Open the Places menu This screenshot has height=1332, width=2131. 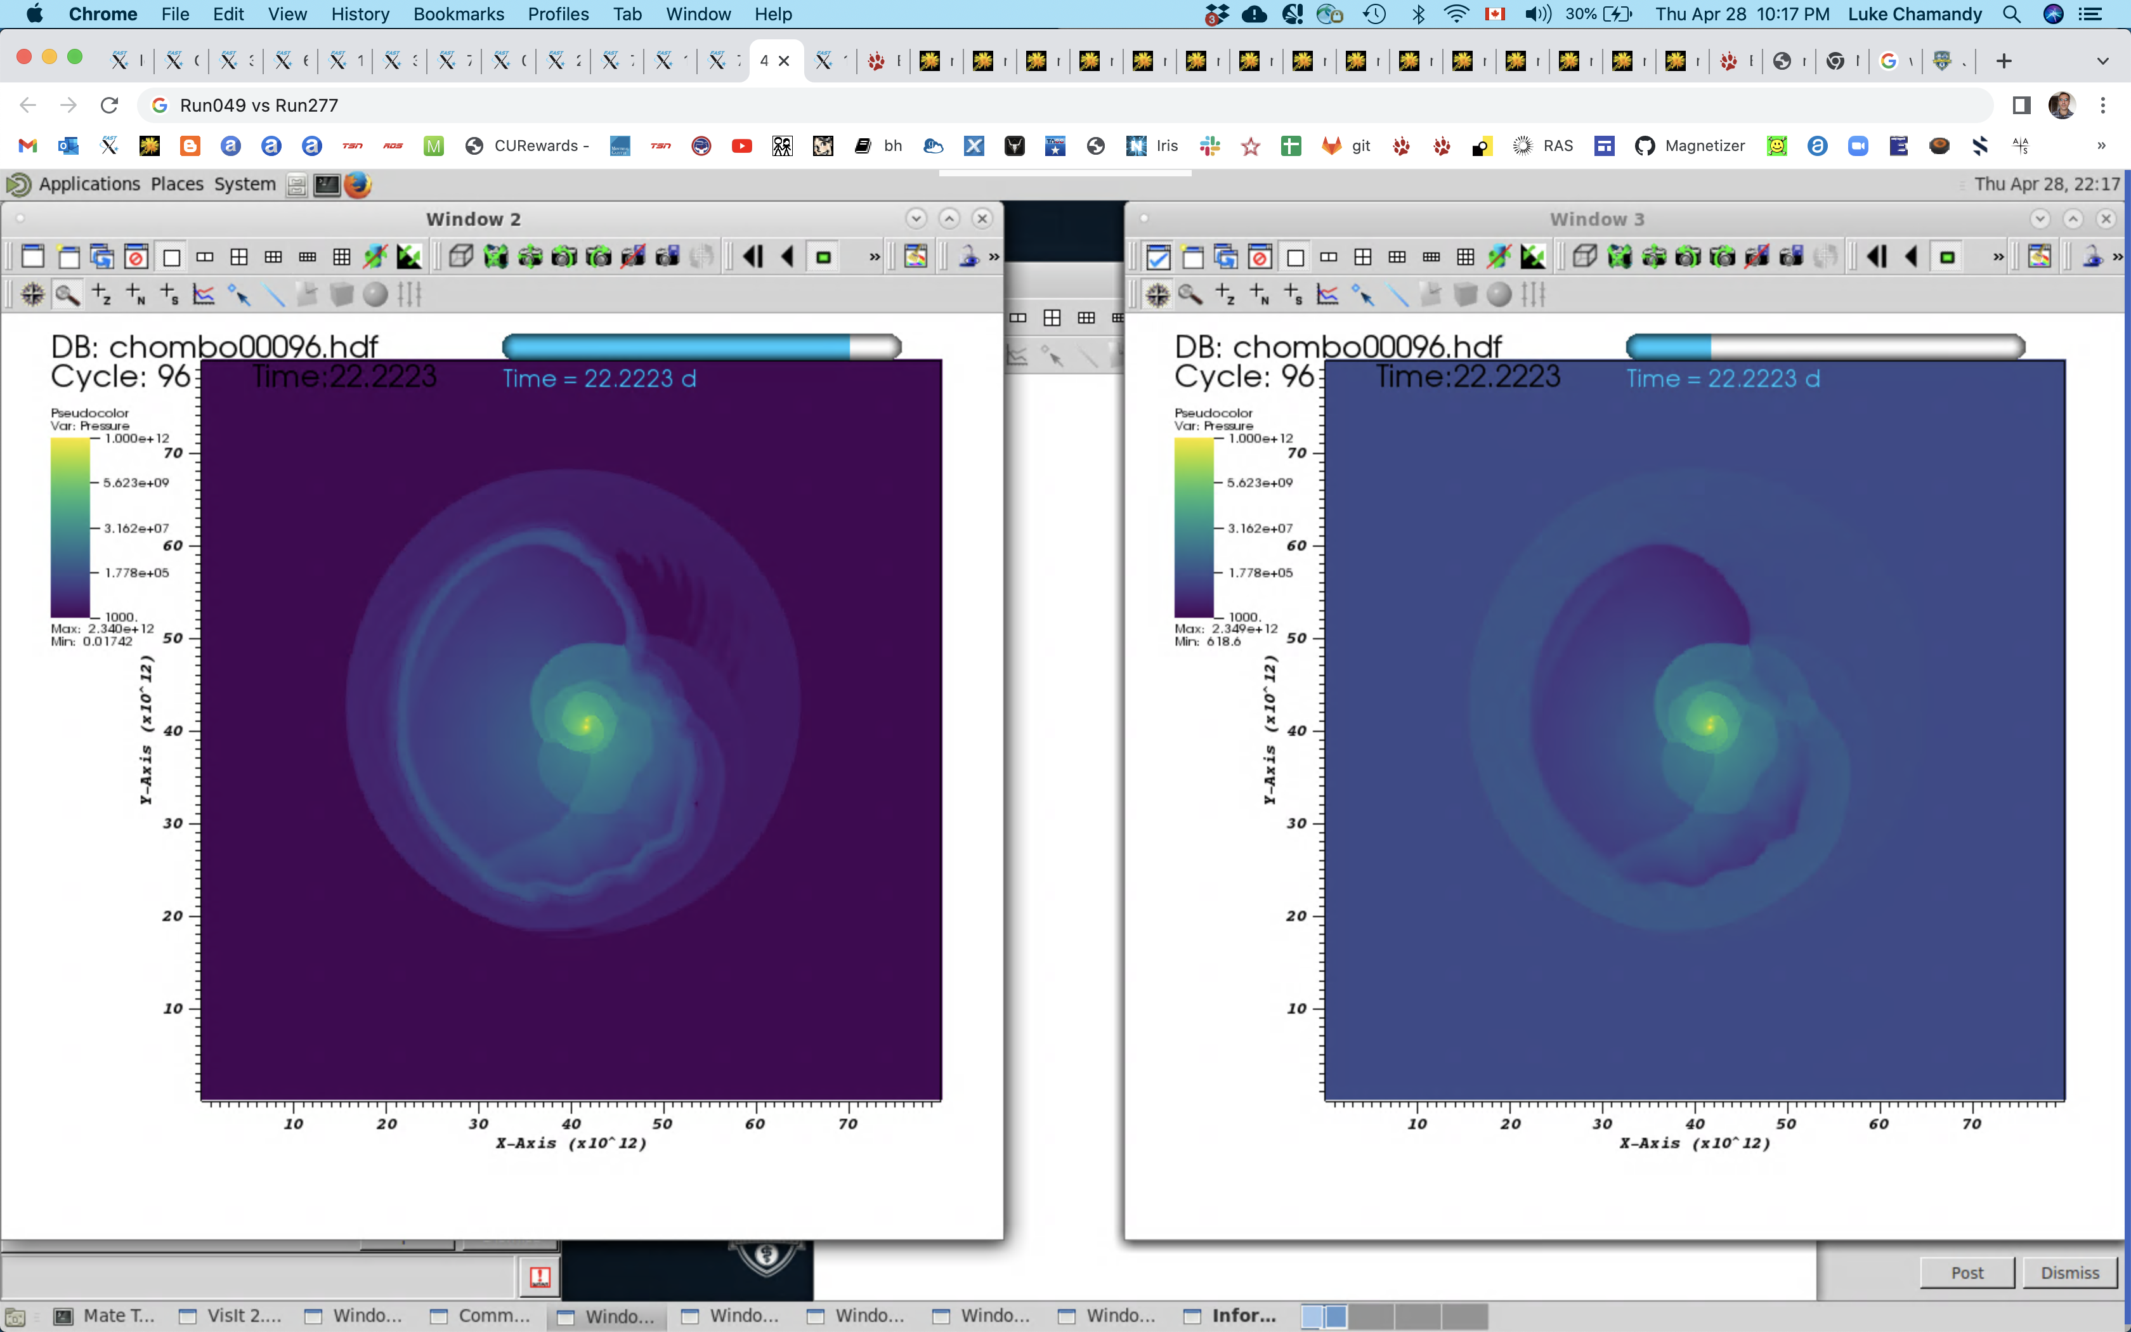coord(177,184)
